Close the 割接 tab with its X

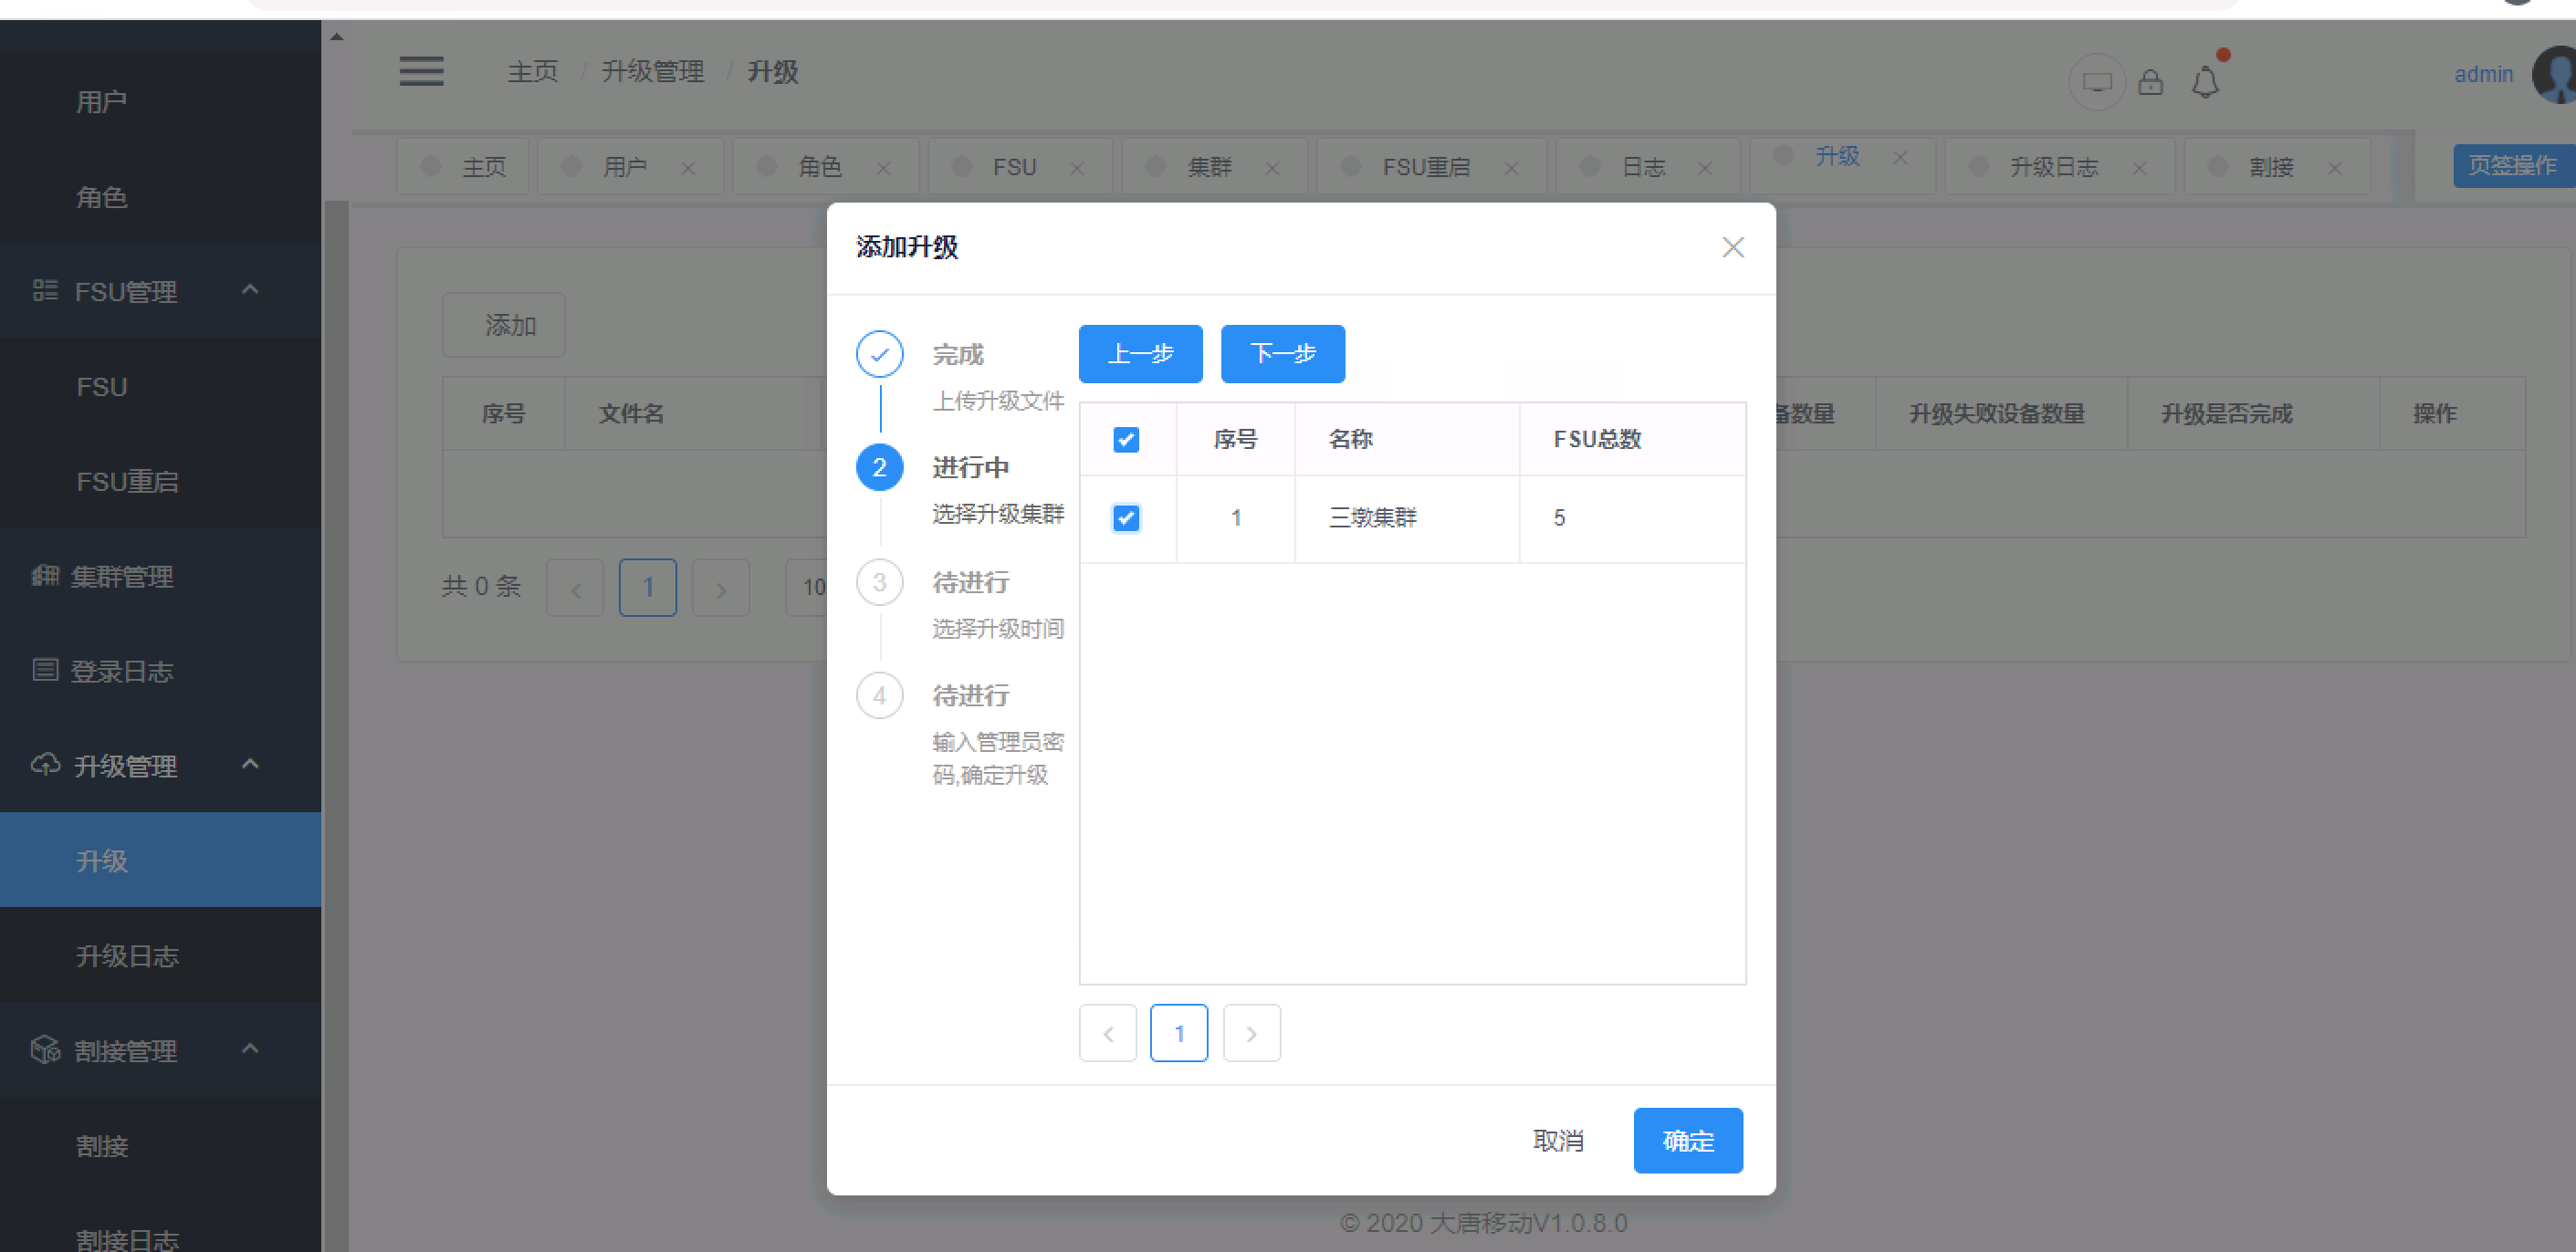click(2334, 168)
